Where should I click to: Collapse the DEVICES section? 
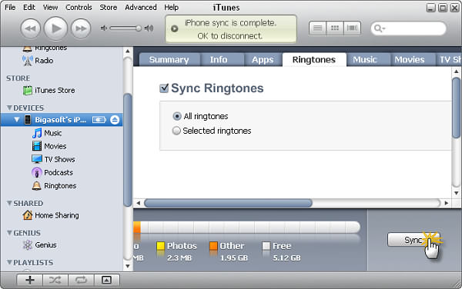pos(9,108)
